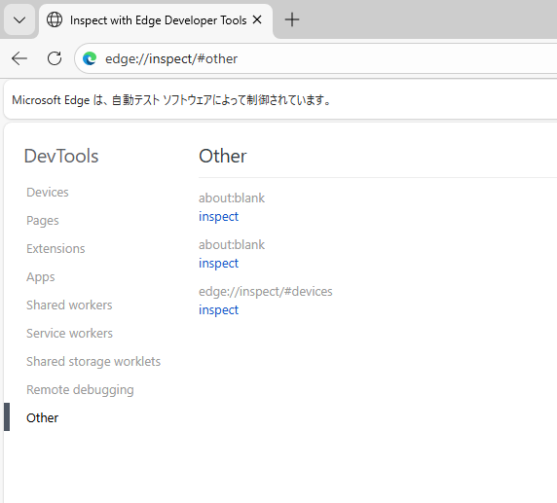557x503 pixels.
Task: Select the Other section in sidebar
Action: pos(42,417)
